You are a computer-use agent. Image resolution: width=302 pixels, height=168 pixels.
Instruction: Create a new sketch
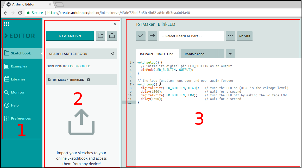pos(70,36)
